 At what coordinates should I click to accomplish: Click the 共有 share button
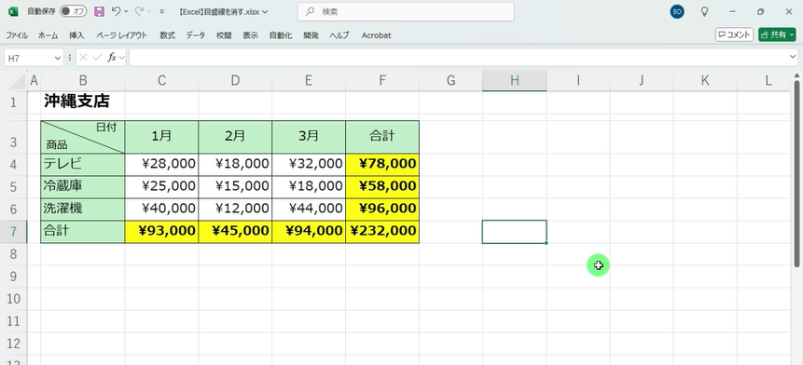778,34
